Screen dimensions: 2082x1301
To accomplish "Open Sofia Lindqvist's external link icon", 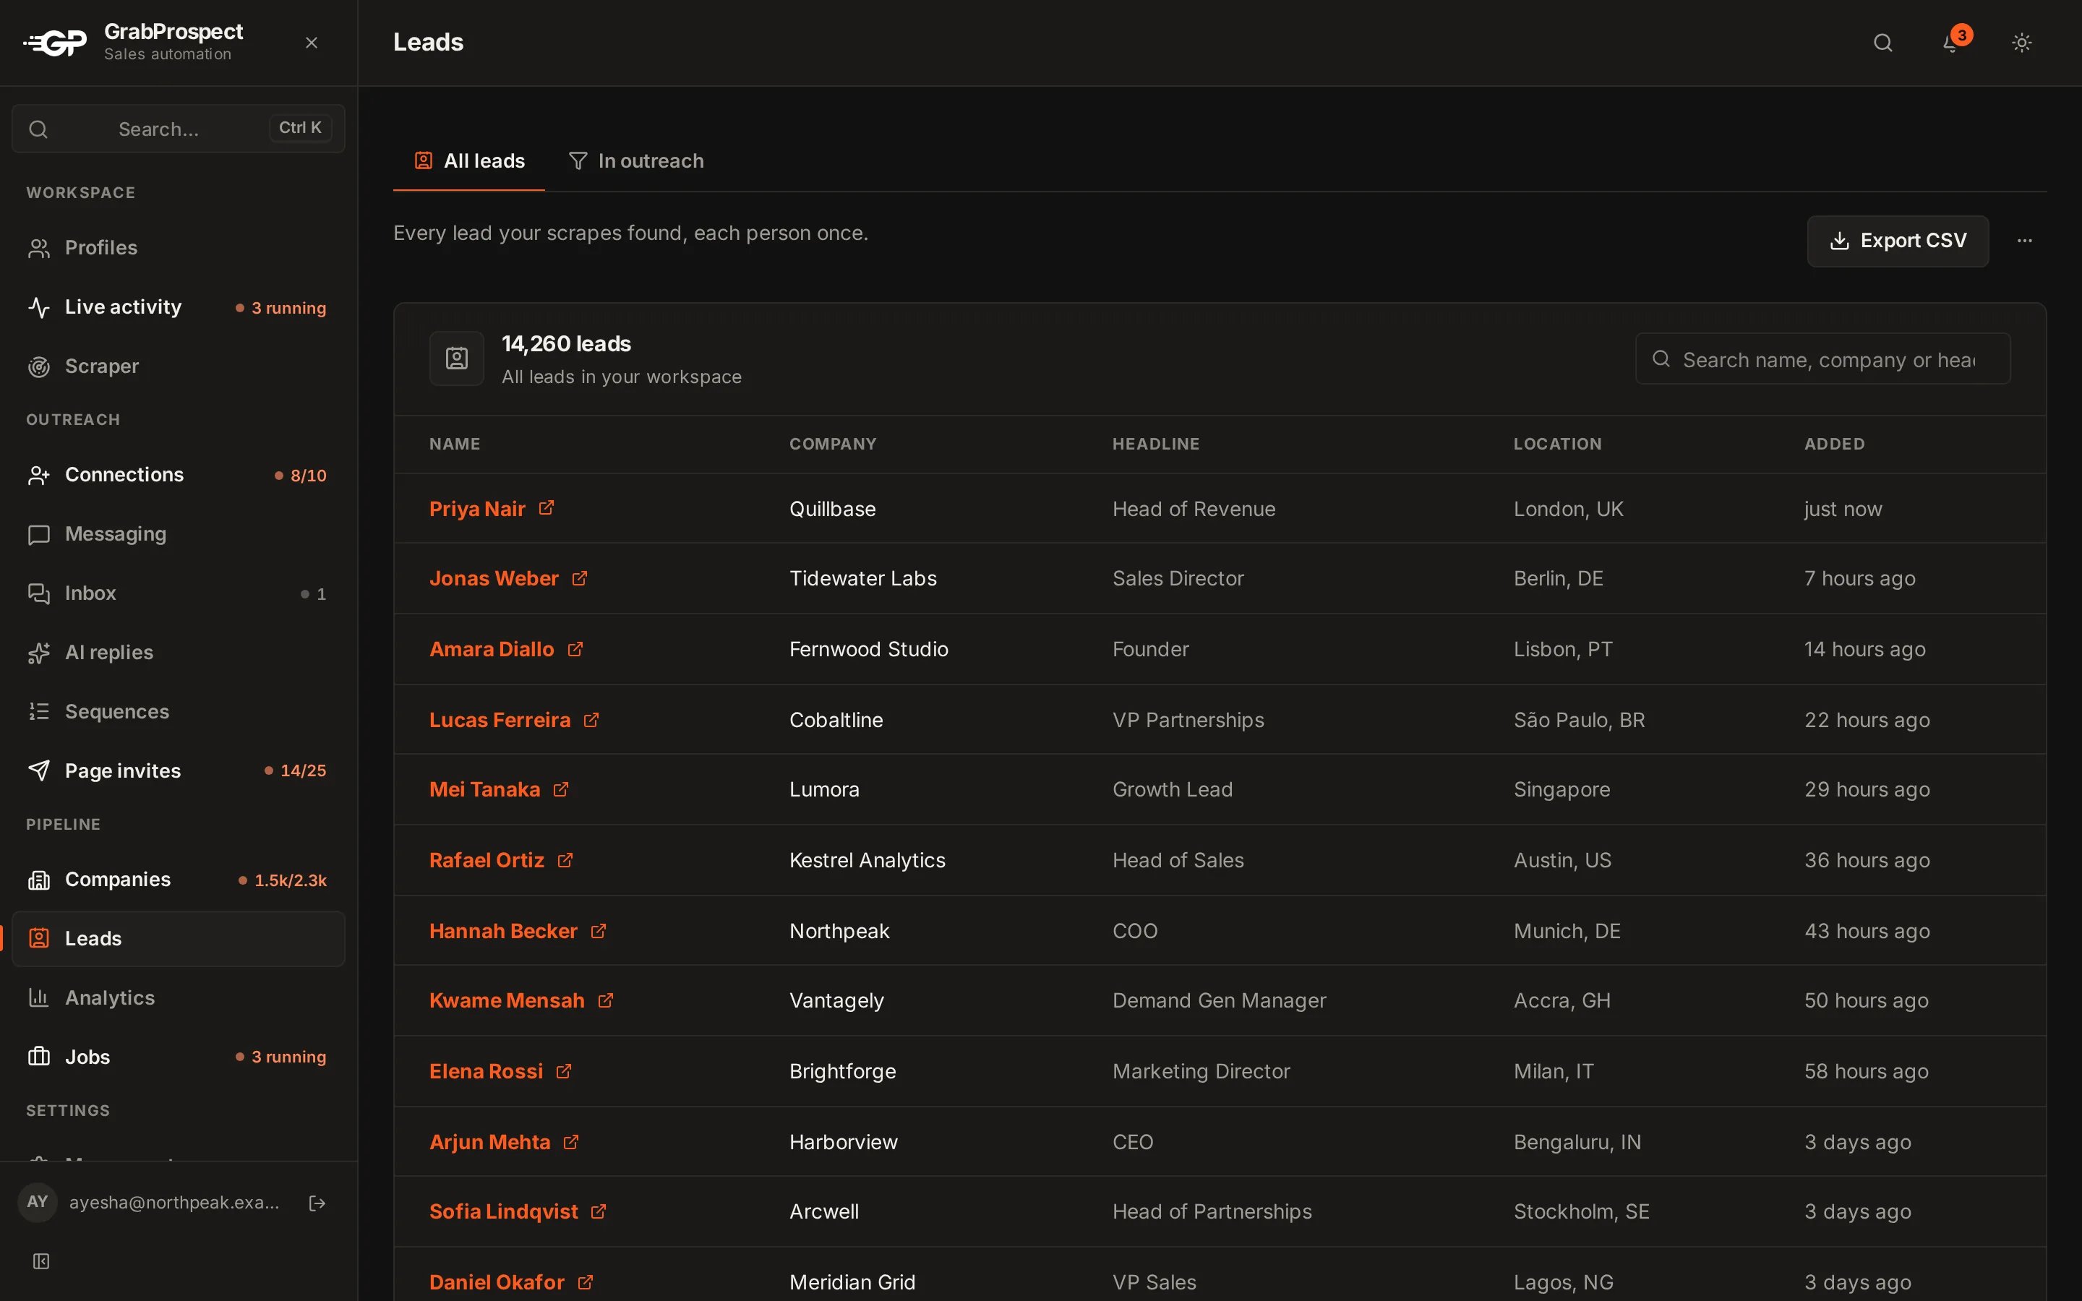I will pos(599,1211).
